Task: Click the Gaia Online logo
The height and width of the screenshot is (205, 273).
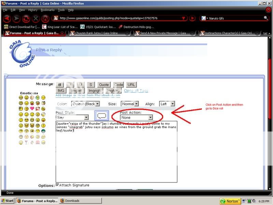Action: coord(21,52)
